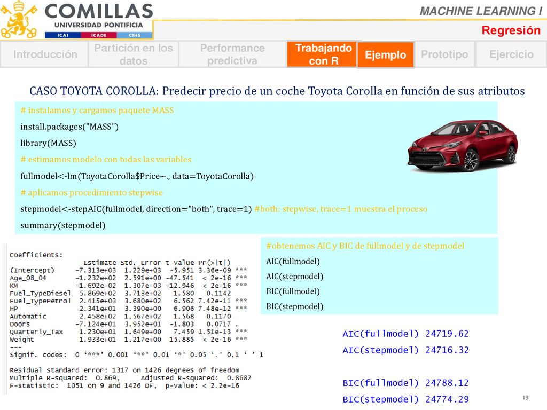Click the Signif. codes line
This screenshot has width=547, height=410.
136,354
